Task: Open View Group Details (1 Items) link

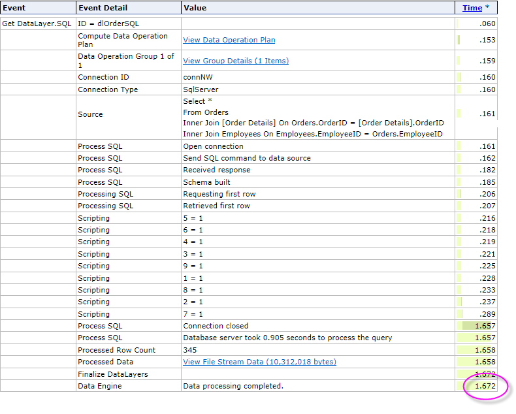Action: point(235,61)
